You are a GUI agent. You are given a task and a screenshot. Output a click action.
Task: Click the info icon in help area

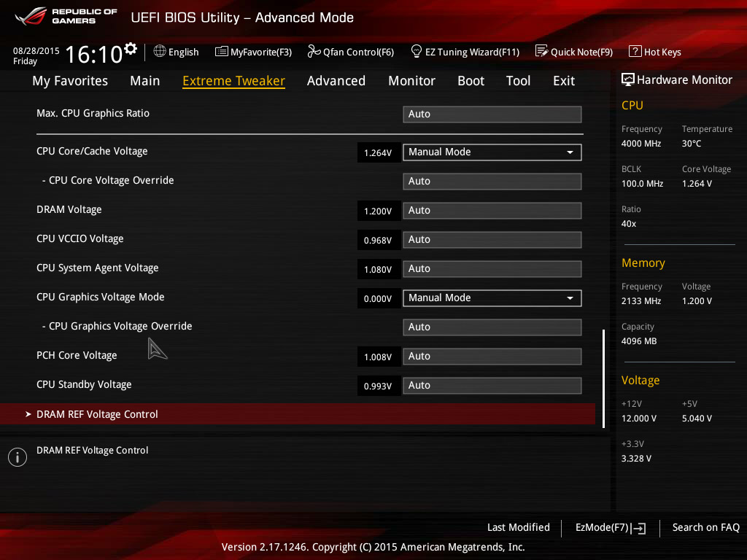click(18, 457)
